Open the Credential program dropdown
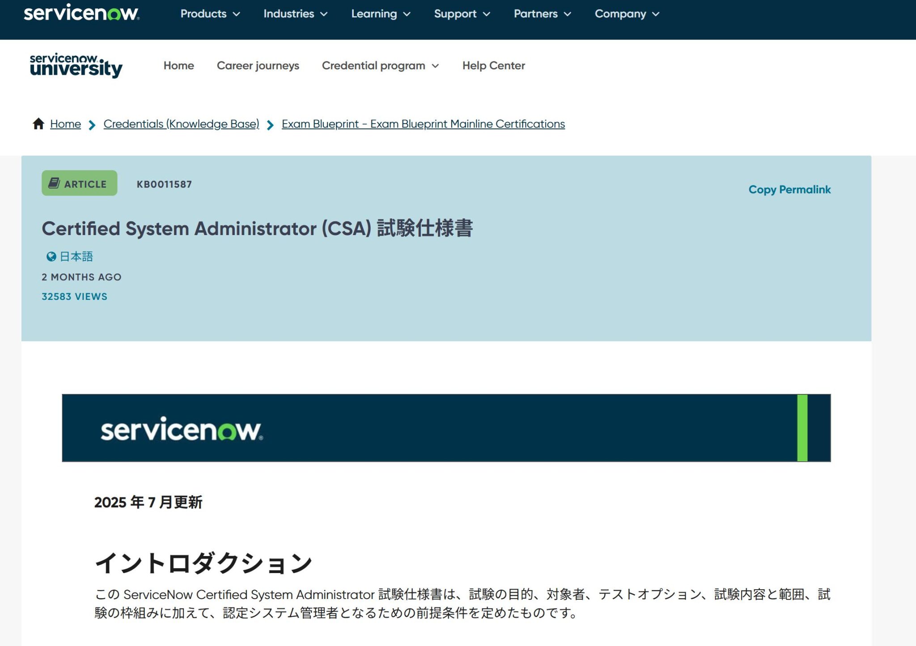This screenshot has height=646, width=916. pyautogui.click(x=379, y=65)
